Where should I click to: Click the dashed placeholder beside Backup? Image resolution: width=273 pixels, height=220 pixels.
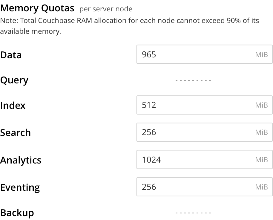(193, 213)
